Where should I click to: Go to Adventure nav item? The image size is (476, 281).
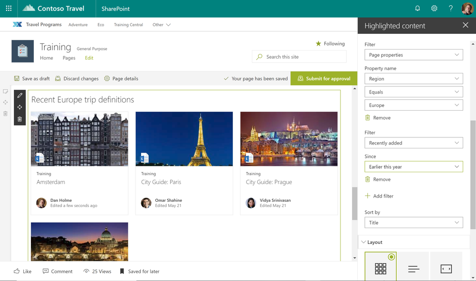[x=78, y=25]
